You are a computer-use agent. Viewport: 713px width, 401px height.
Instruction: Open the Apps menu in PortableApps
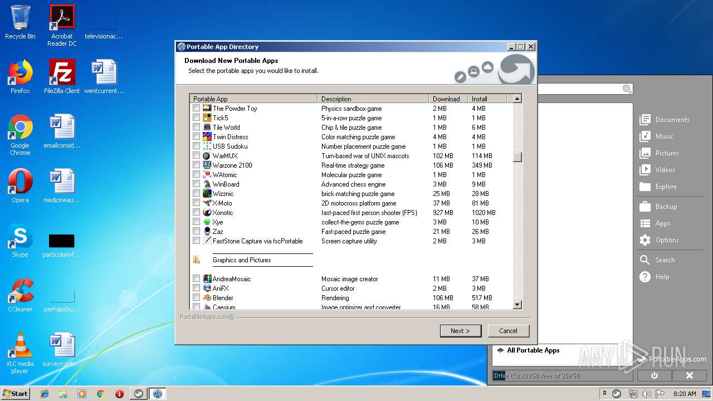(655, 223)
